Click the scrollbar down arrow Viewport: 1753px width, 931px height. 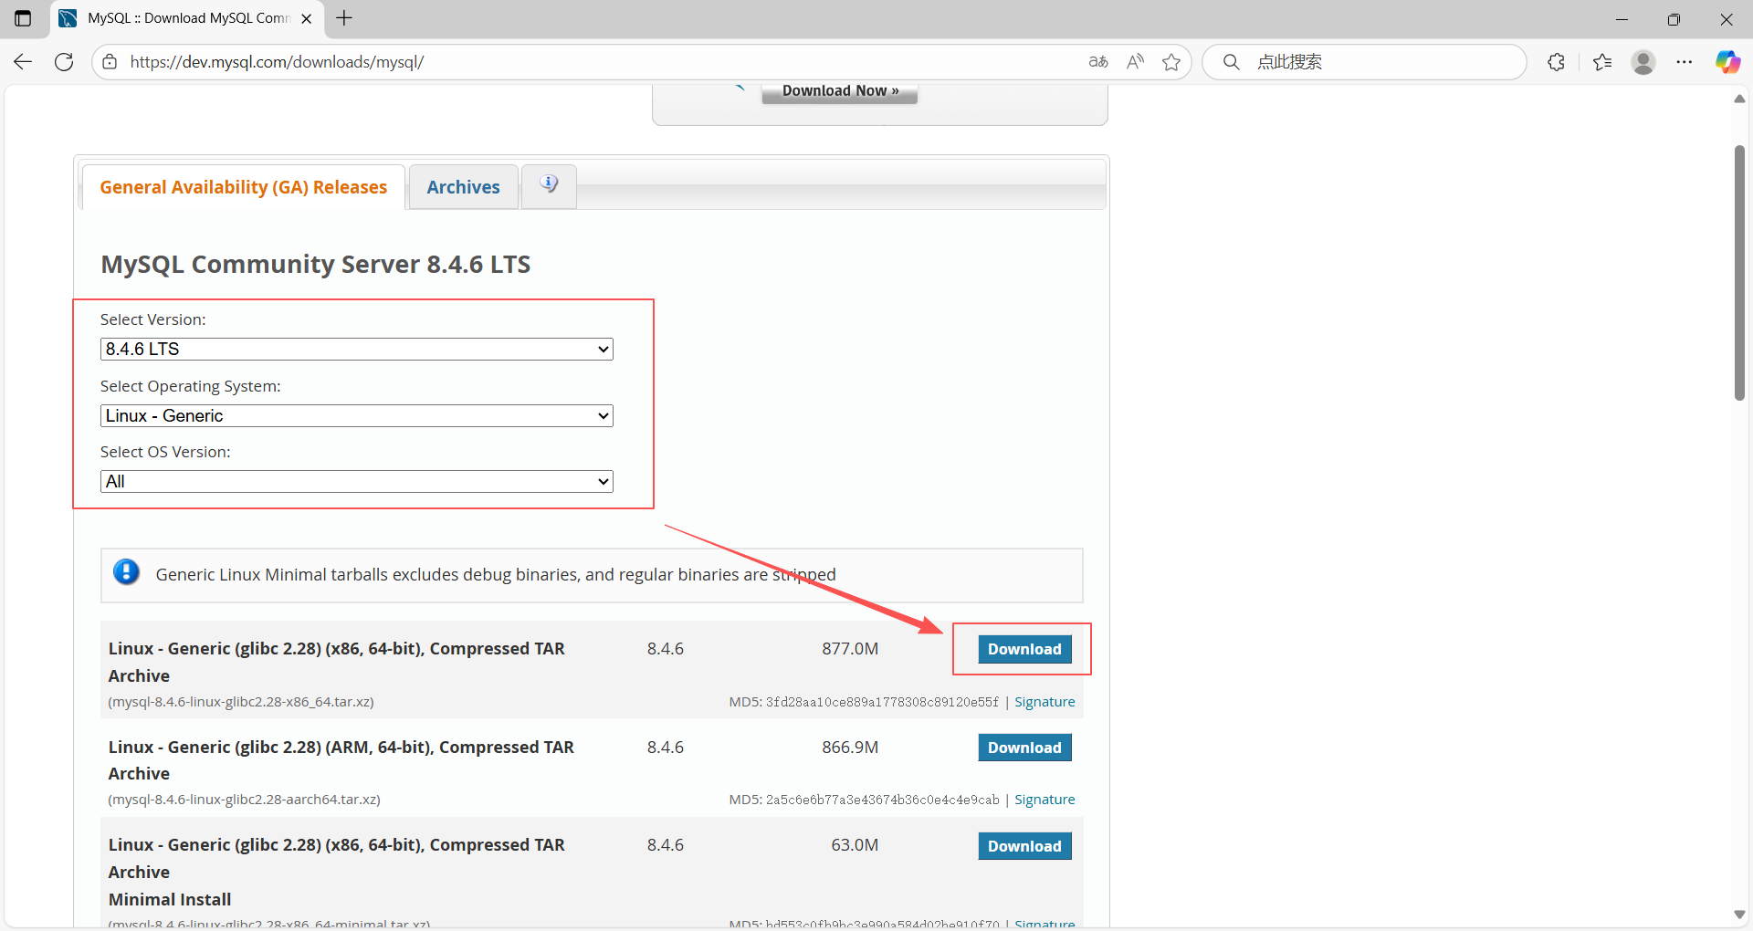click(x=1739, y=915)
